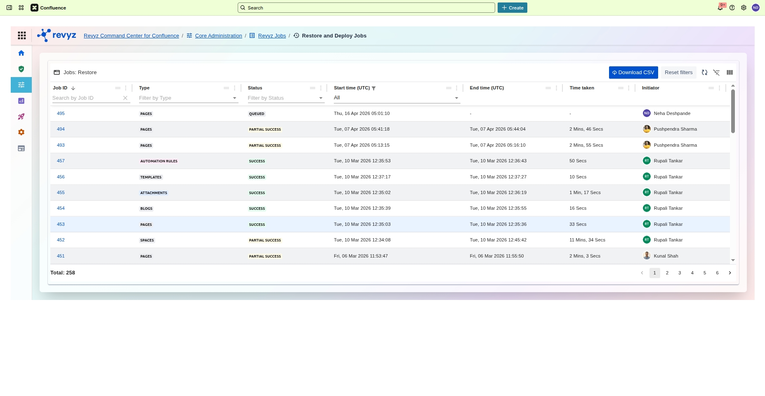Open the column chooser icon
Image resolution: width=765 pixels, height=396 pixels.
tap(730, 73)
